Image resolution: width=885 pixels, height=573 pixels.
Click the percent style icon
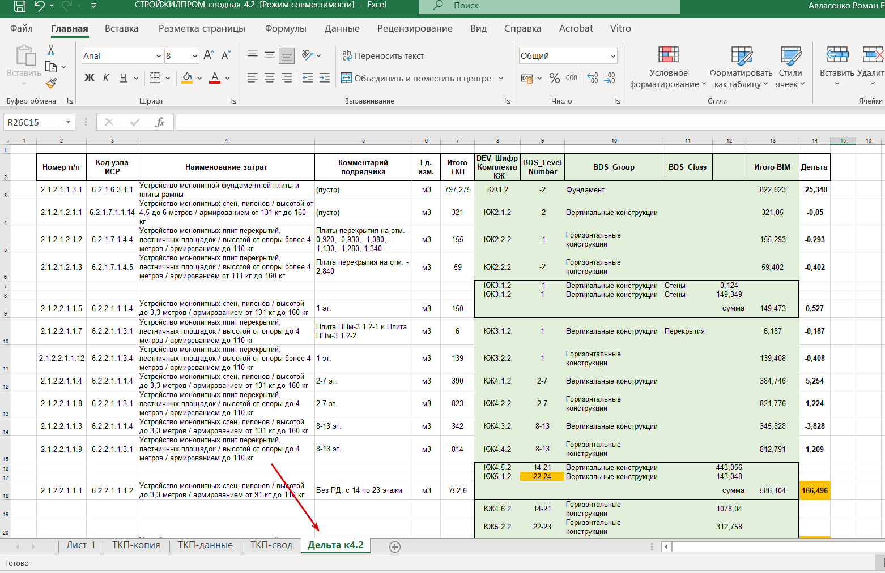(x=555, y=78)
